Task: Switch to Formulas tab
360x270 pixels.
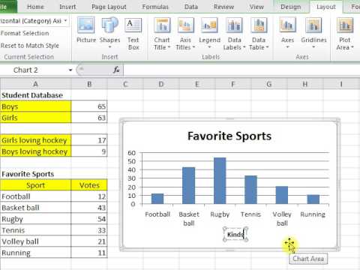Action: pyautogui.click(x=155, y=7)
